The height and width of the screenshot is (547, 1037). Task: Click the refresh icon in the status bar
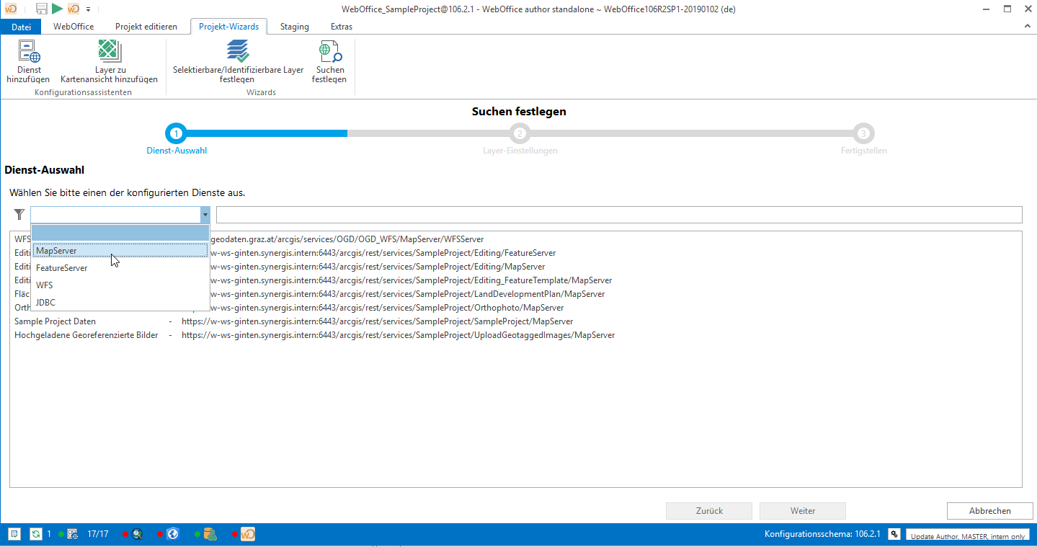tap(35, 533)
